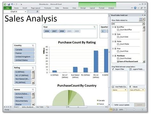Choose United Kingdom in the Country slicer

(24, 57)
